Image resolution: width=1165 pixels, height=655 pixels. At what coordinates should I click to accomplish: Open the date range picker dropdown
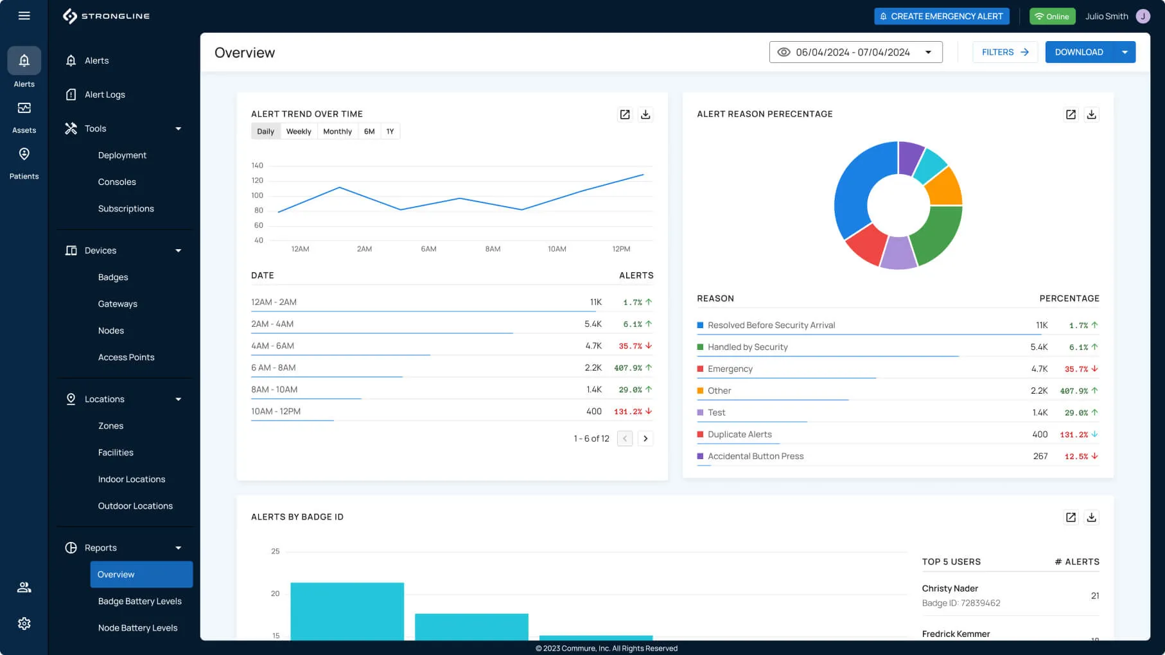click(x=927, y=52)
